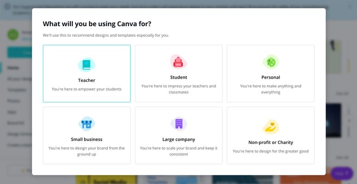Click the Non-profit heart-in-hand icon
Screen dimensions: 357x184
coord(270,126)
